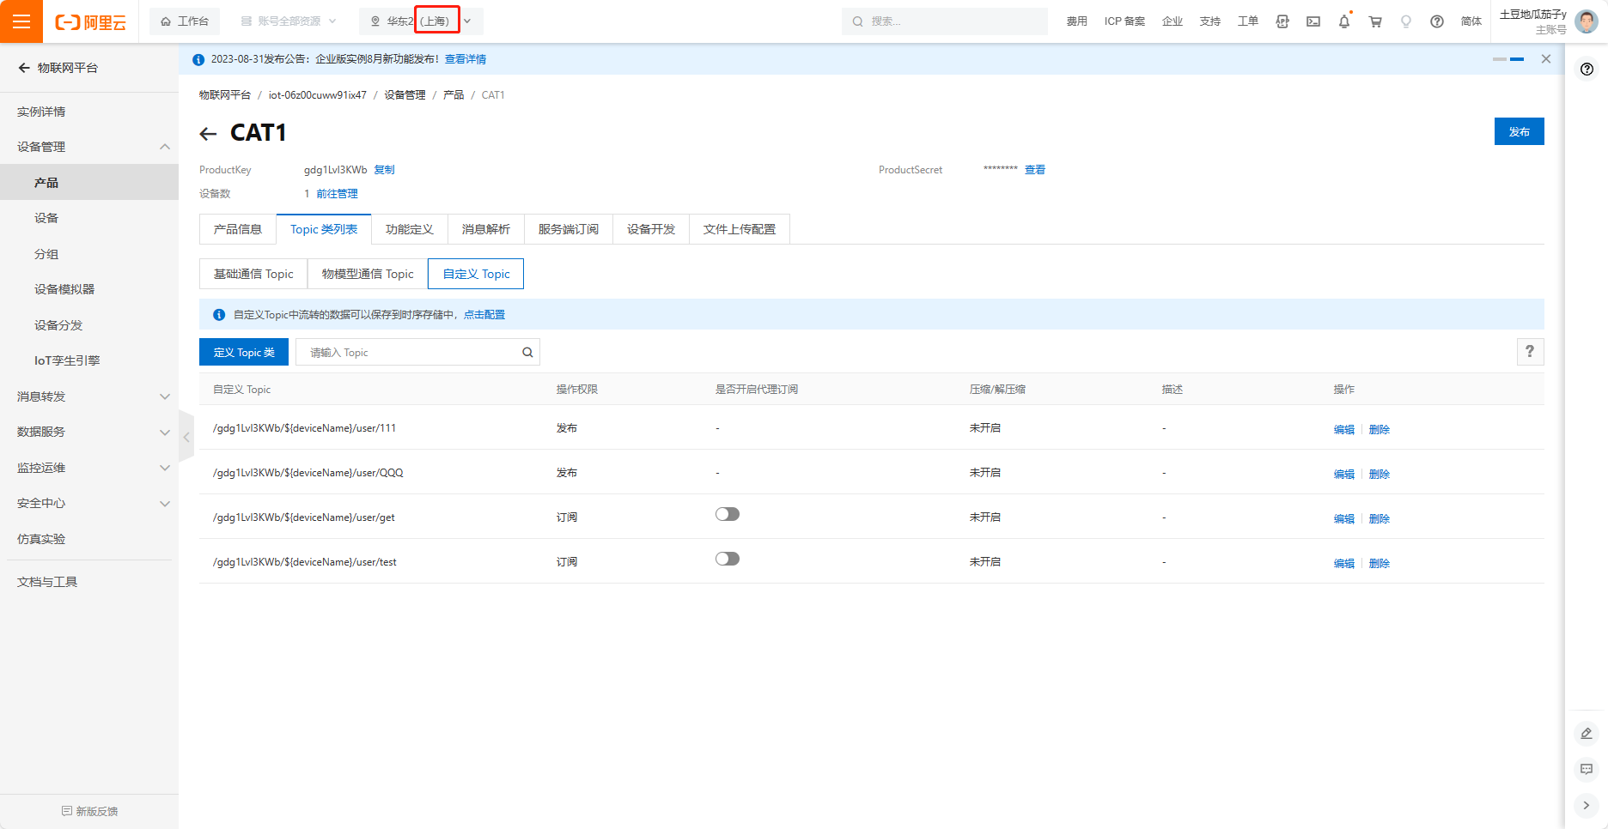Launch Cloud Shell terminal icon

coord(1313,21)
